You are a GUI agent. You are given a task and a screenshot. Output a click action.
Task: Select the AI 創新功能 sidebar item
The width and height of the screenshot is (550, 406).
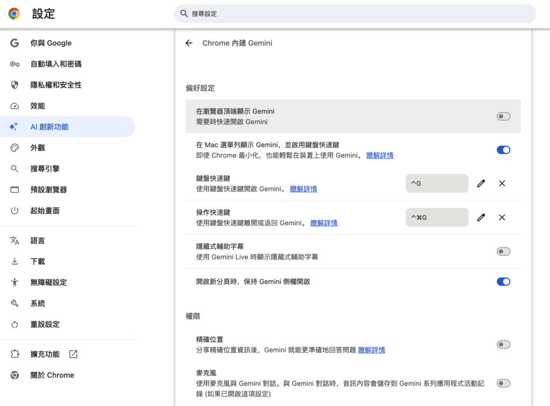67,127
